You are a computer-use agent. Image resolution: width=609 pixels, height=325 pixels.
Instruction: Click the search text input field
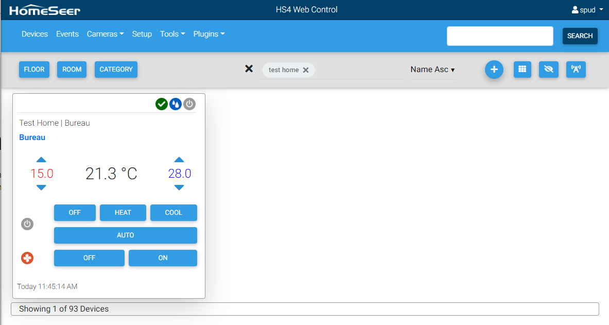[499, 36]
